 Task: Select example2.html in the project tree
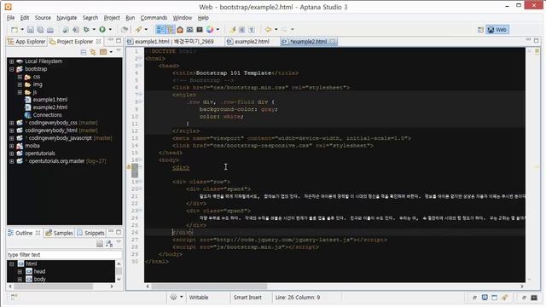tap(50, 107)
